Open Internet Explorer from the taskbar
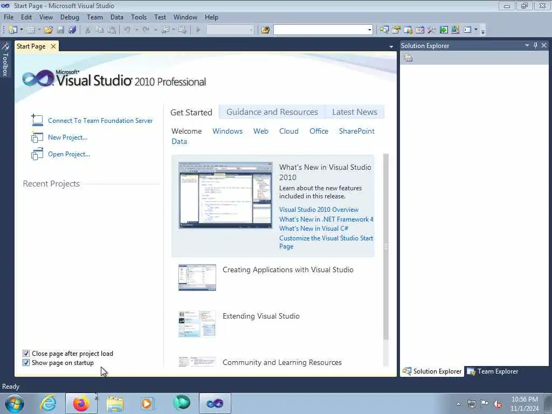This screenshot has width=552, height=414. [x=48, y=403]
